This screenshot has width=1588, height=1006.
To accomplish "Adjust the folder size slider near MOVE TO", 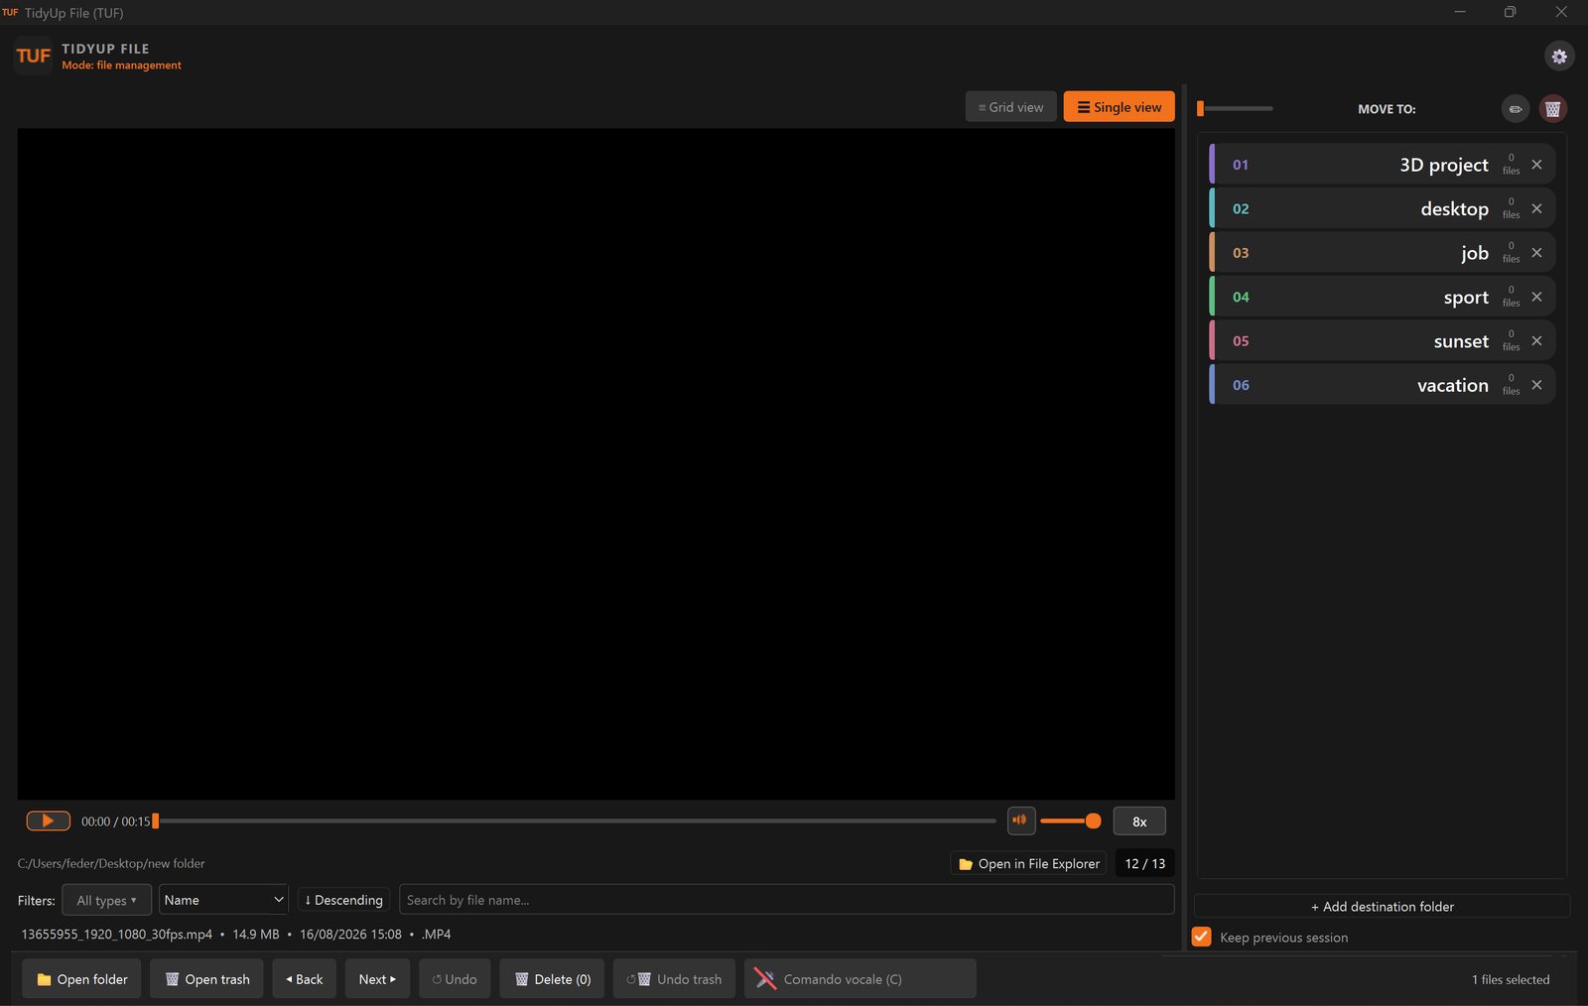I will 1235,108.
